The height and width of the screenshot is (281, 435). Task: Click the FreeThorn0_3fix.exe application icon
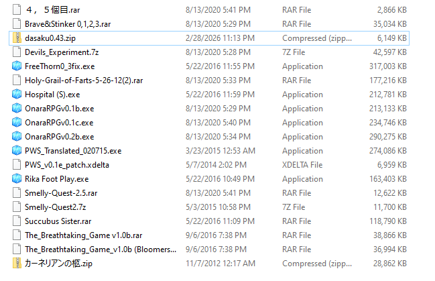pos(17,66)
